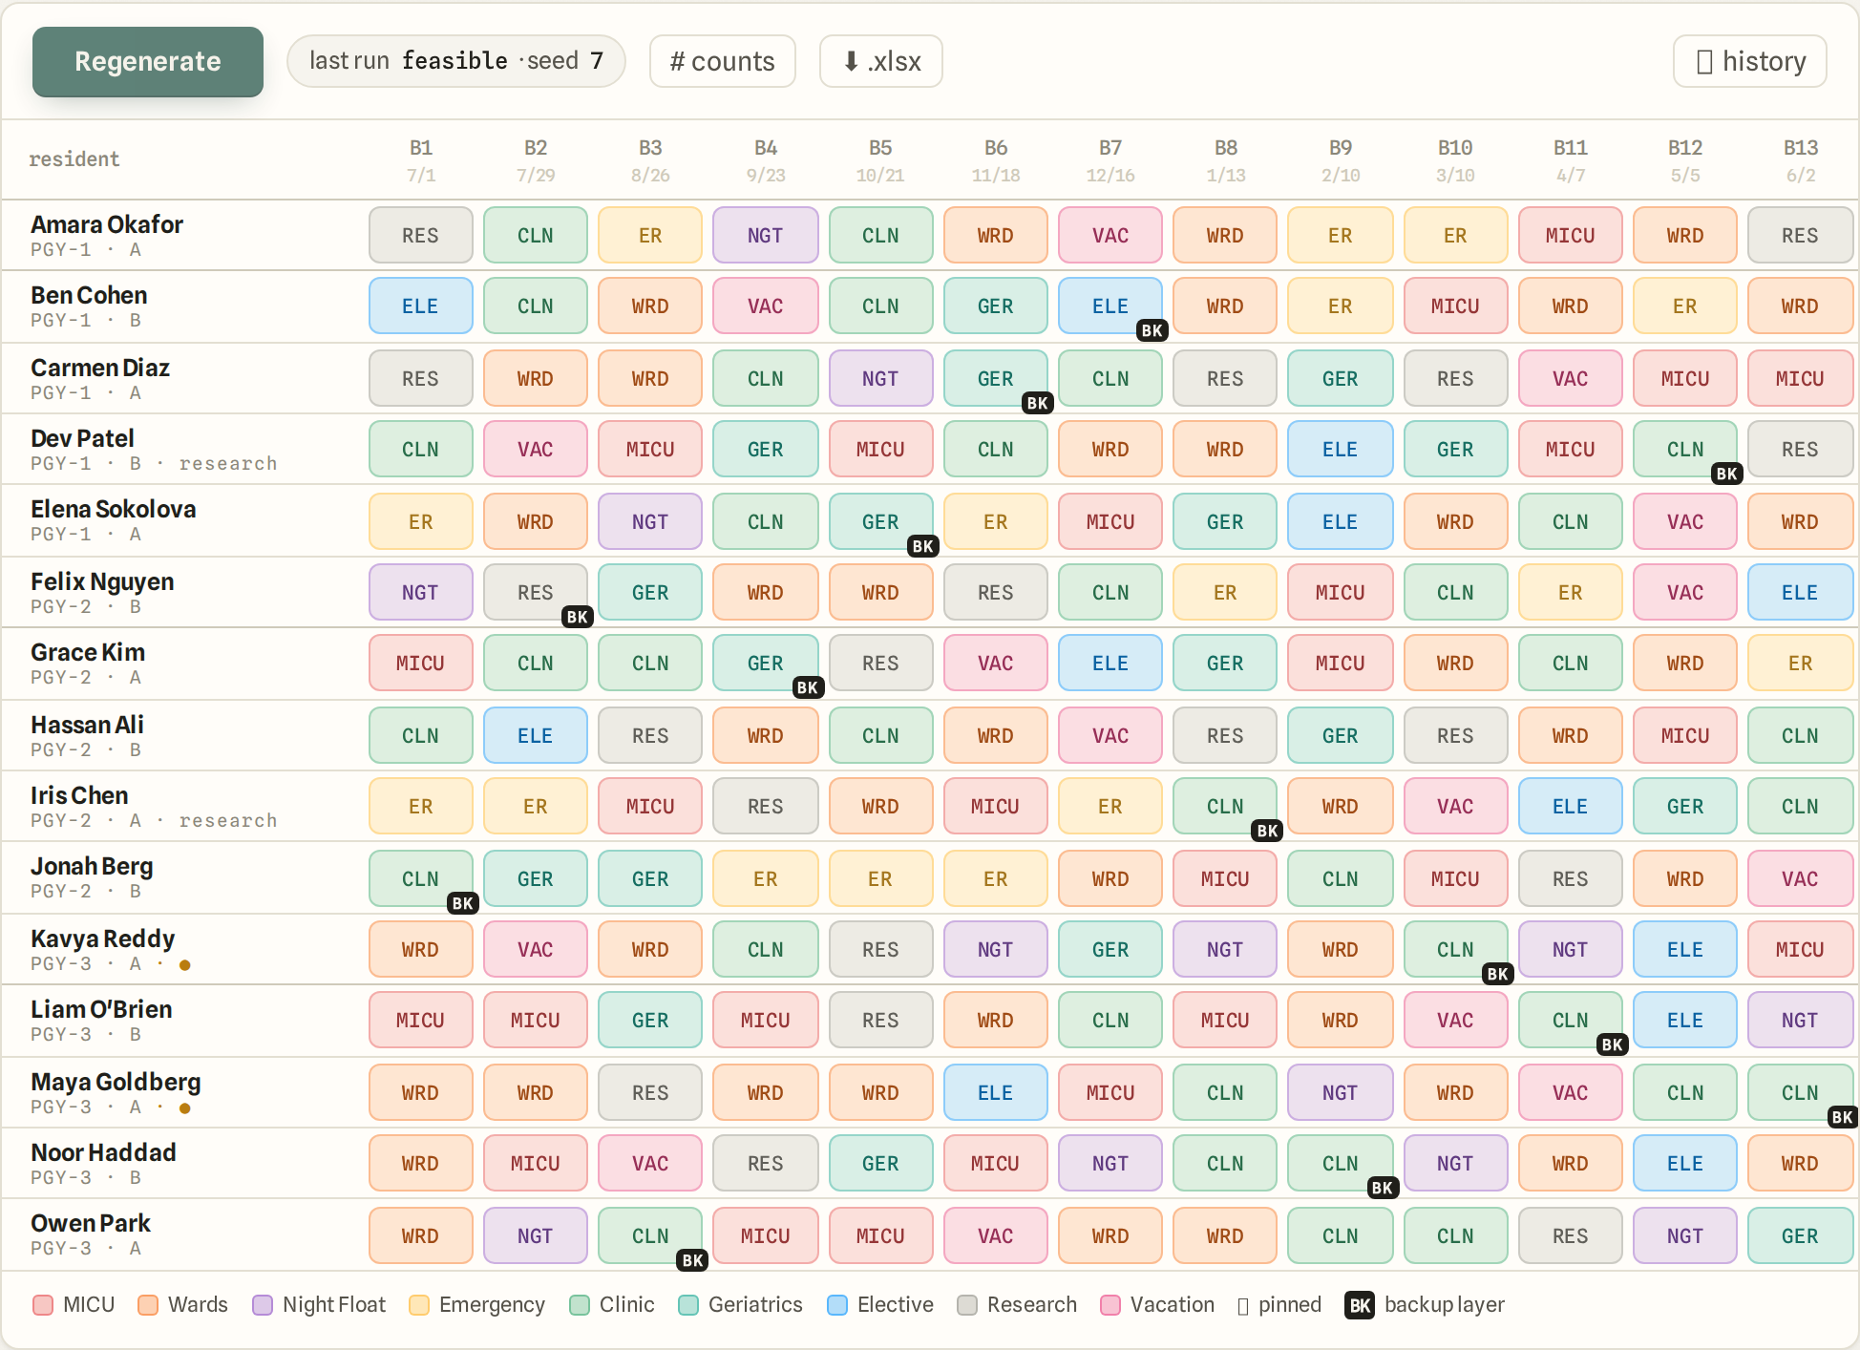The image size is (1860, 1350).
Task: Click the MICU legend color swatch
Action: coord(43,1305)
